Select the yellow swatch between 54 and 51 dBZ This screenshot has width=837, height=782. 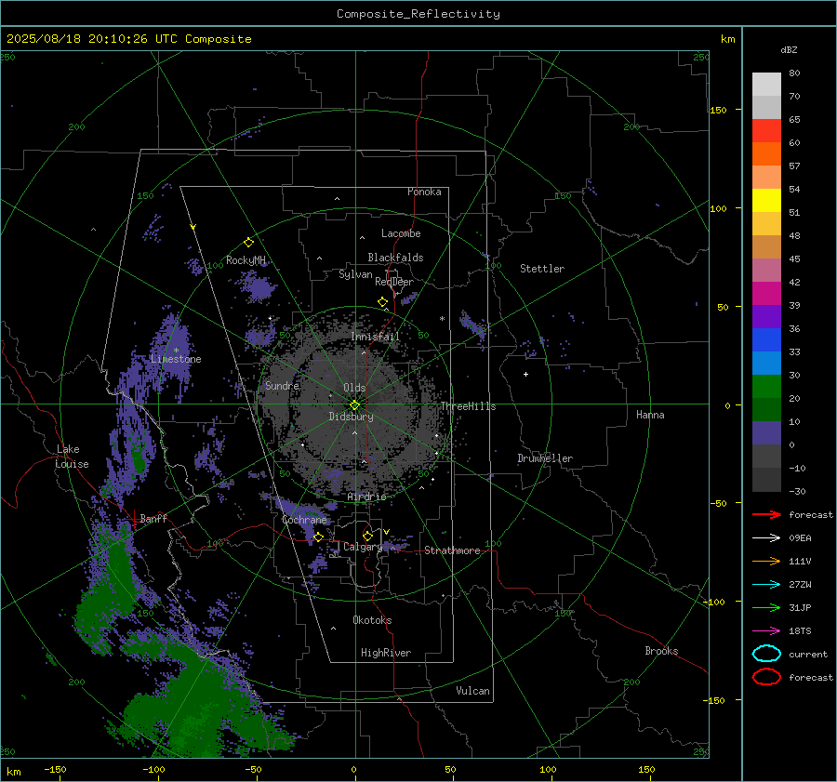(766, 200)
